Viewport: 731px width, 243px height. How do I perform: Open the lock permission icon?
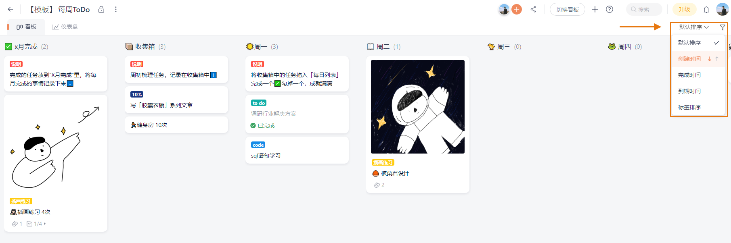click(x=101, y=9)
